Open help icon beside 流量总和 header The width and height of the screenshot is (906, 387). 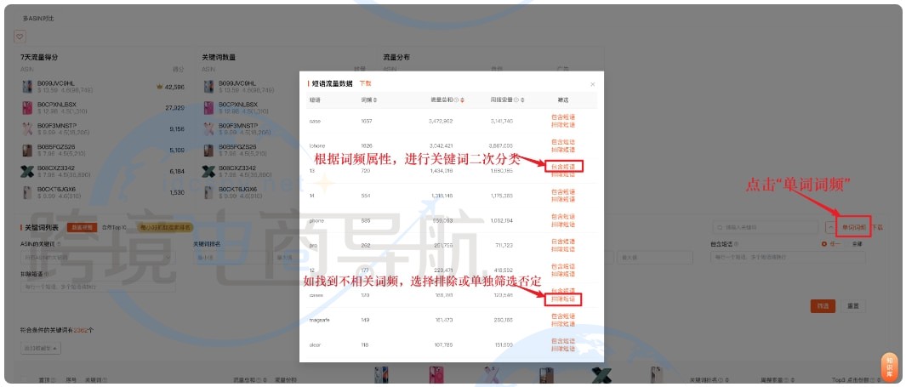tap(456, 100)
